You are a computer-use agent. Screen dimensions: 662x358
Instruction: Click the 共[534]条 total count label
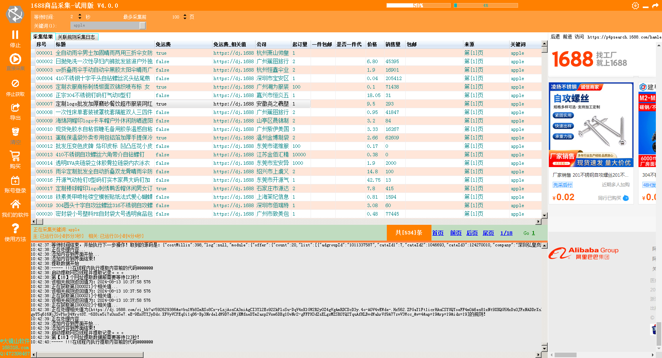click(x=409, y=233)
